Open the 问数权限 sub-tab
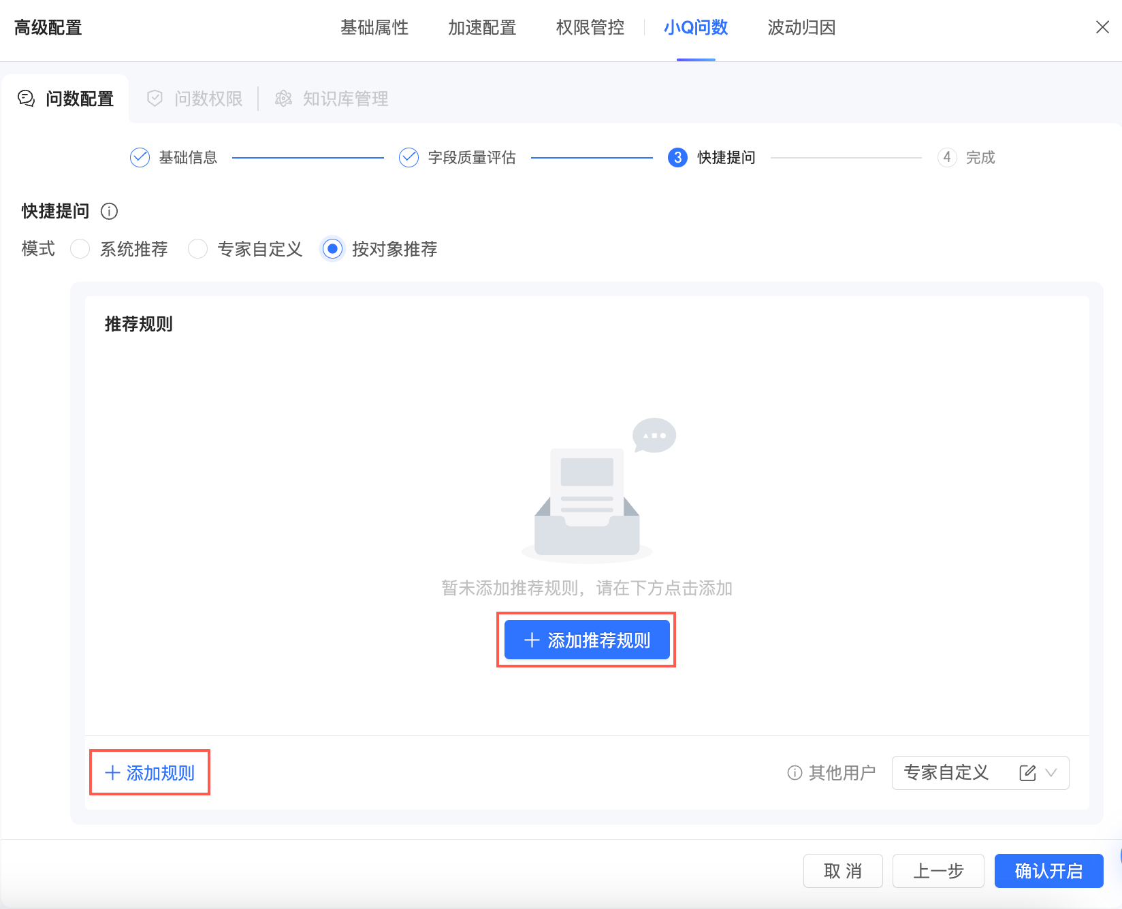The image size is (1122, 909). coord(195,99)
